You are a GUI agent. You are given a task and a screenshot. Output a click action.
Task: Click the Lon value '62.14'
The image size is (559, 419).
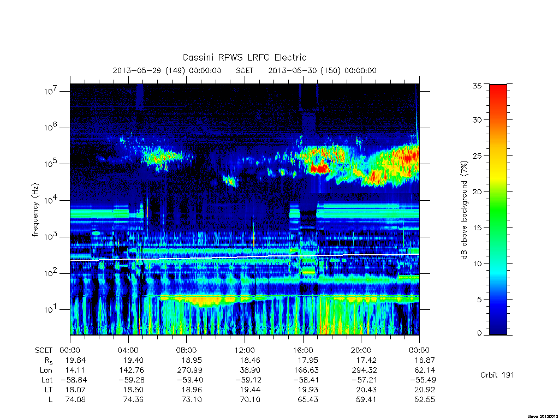click(425, 370)
